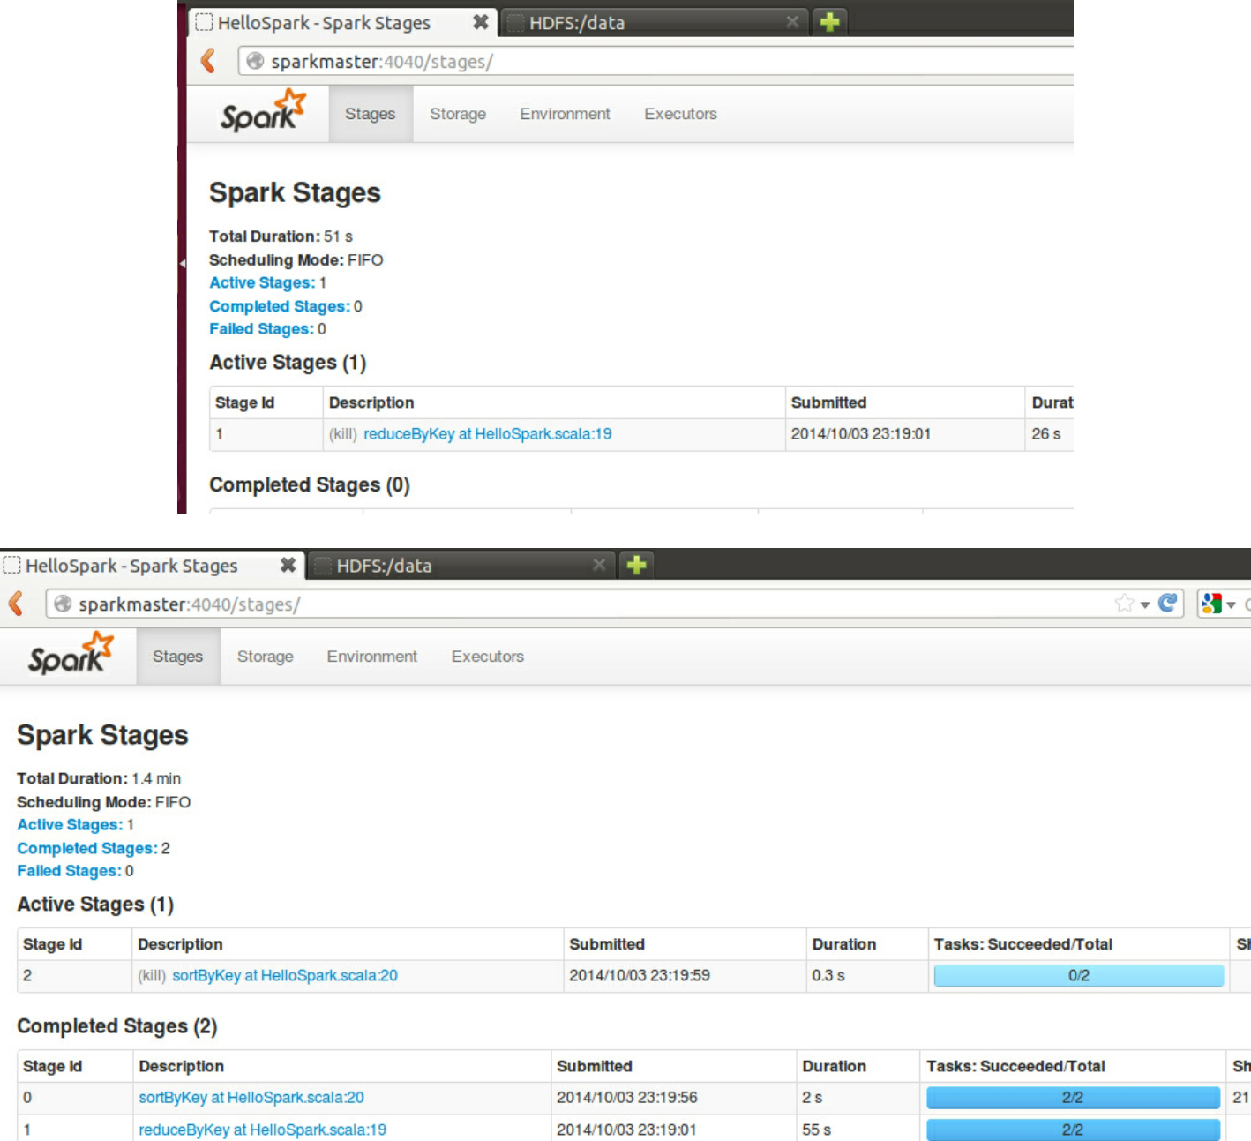
Task: Reload the page in the lower browser window
Action: pos(1167,604)
